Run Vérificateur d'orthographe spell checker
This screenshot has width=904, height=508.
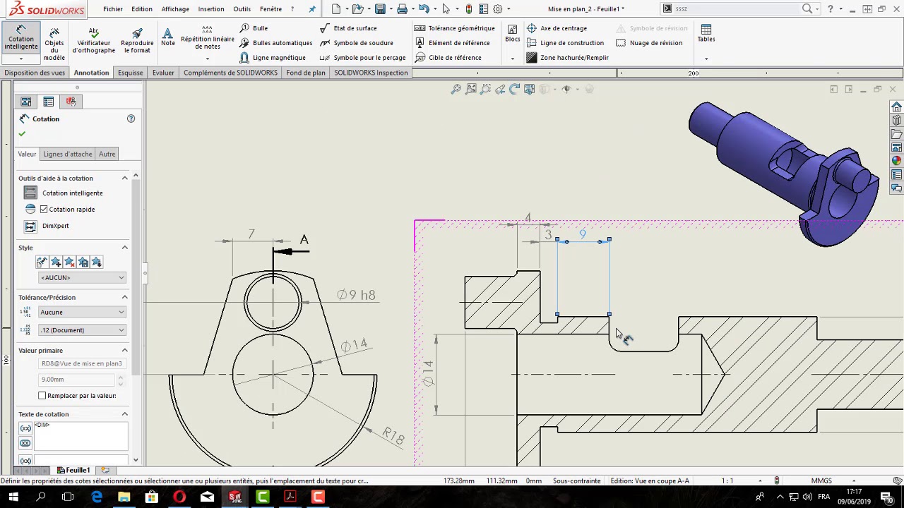pyautogui.click(x=93, y=41)
